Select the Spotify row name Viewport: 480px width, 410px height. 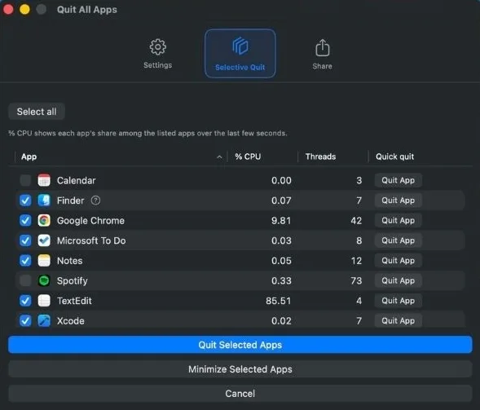(73, 280)
